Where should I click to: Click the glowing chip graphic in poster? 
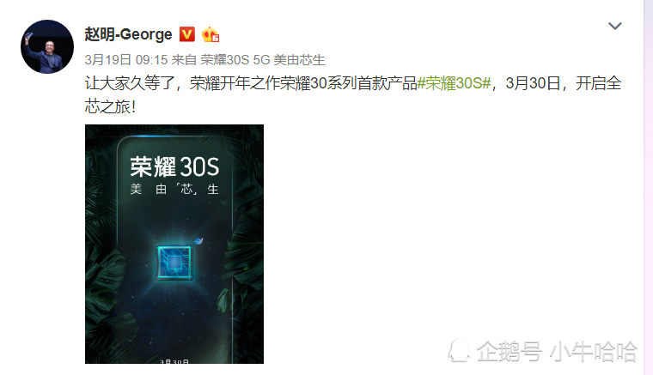click(174, 262)
